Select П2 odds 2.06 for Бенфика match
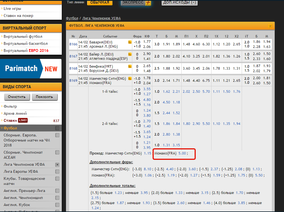Screen dimensions: 284x212 click(206, 69)
